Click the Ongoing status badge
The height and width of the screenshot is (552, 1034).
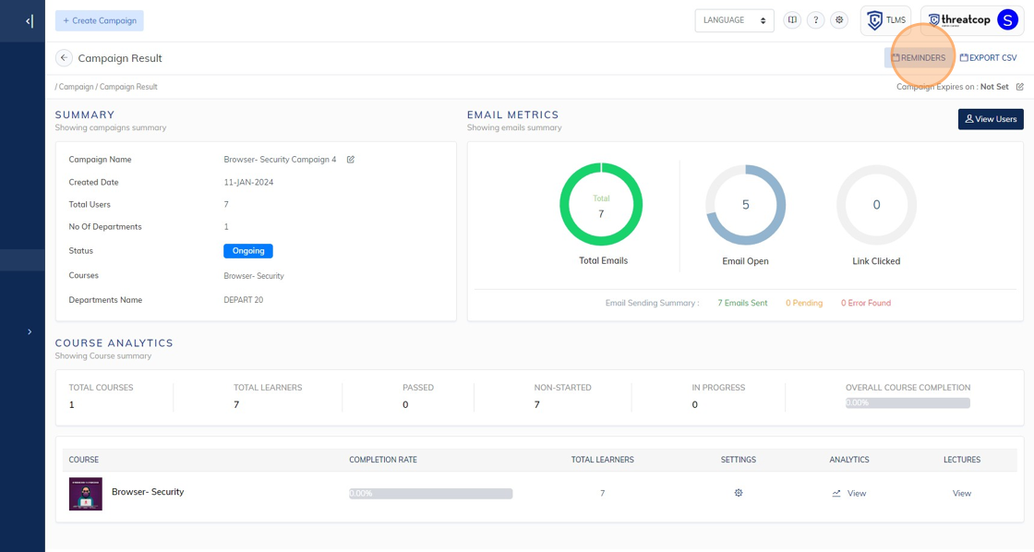coord(248,251)
